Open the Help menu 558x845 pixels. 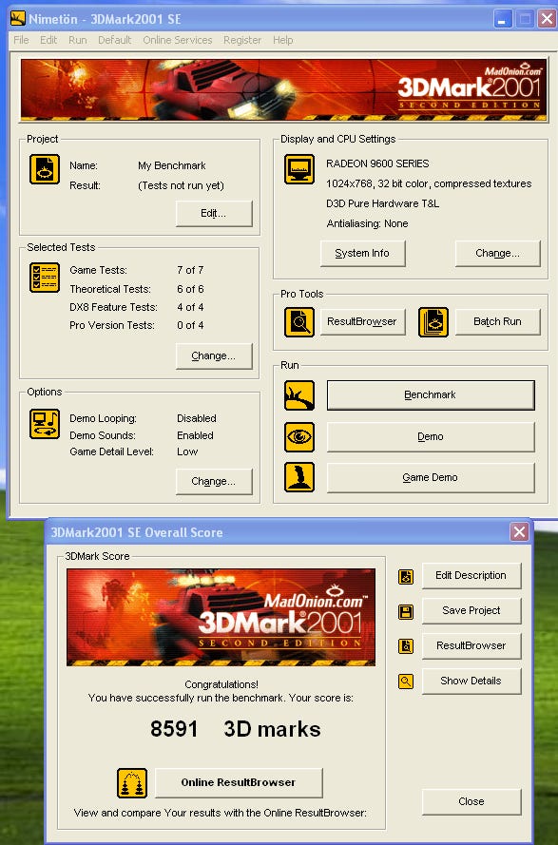(283, 40)
